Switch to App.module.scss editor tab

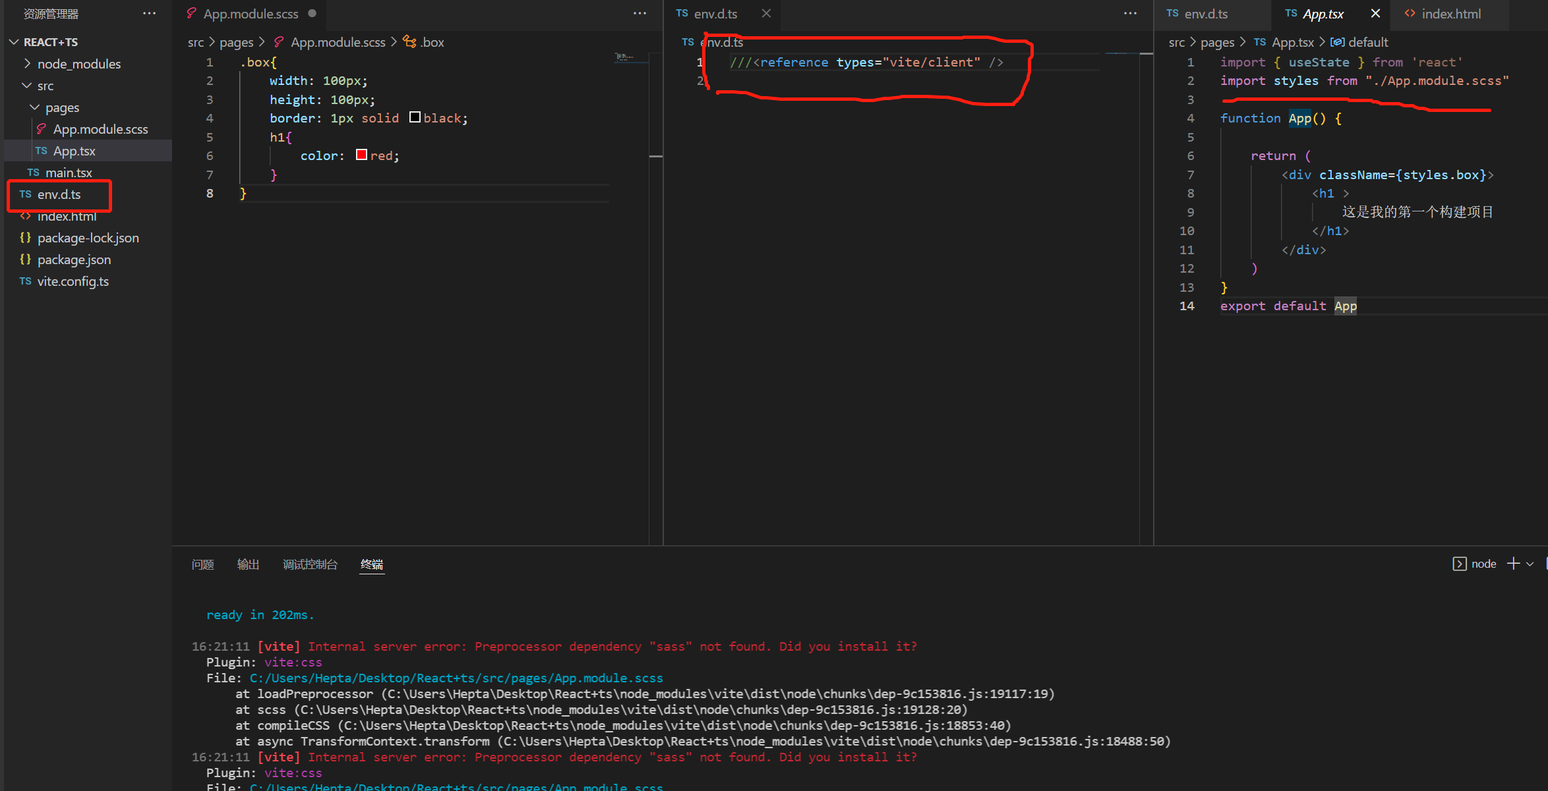[251, 13]
